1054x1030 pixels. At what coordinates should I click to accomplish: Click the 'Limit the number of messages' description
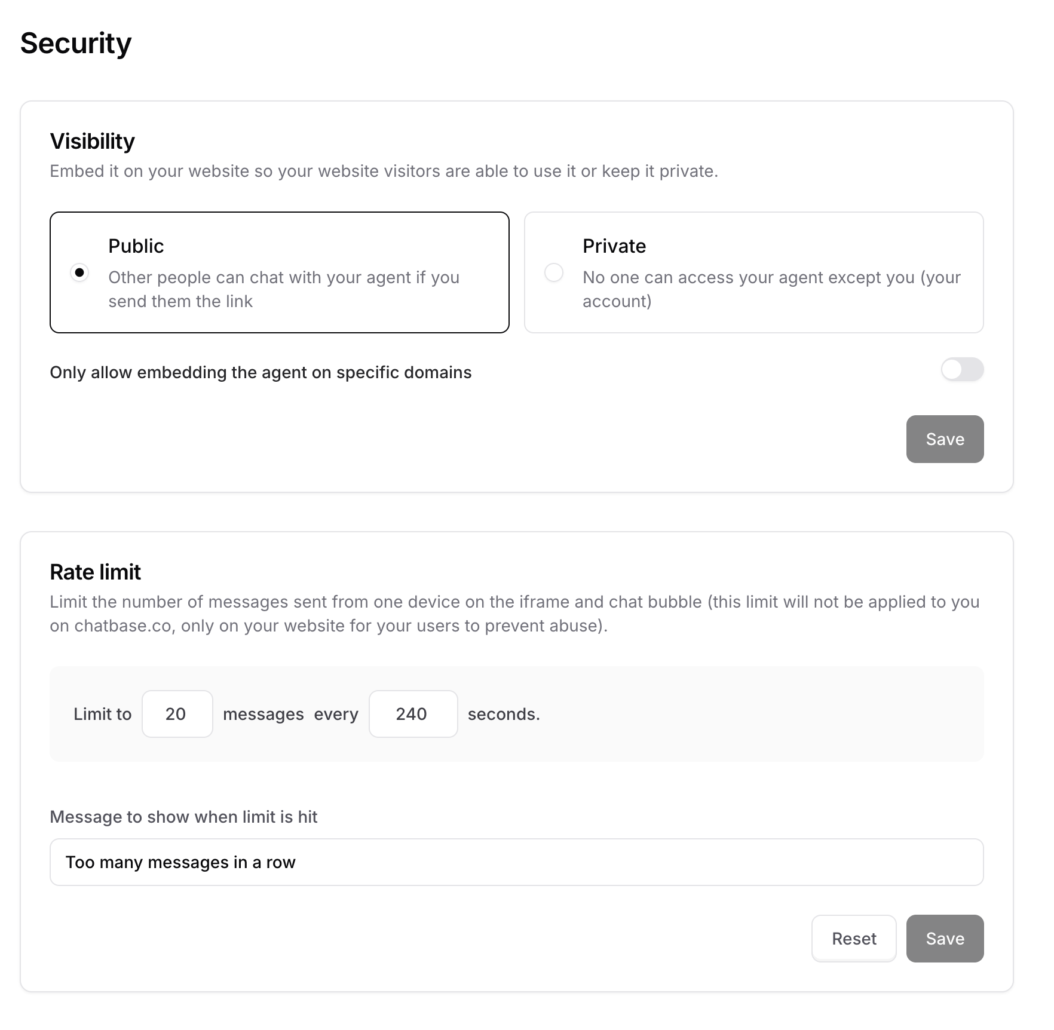514,614
